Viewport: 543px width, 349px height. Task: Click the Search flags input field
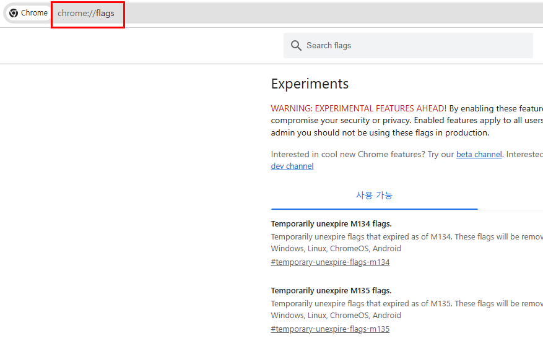[x=408, y=45]
